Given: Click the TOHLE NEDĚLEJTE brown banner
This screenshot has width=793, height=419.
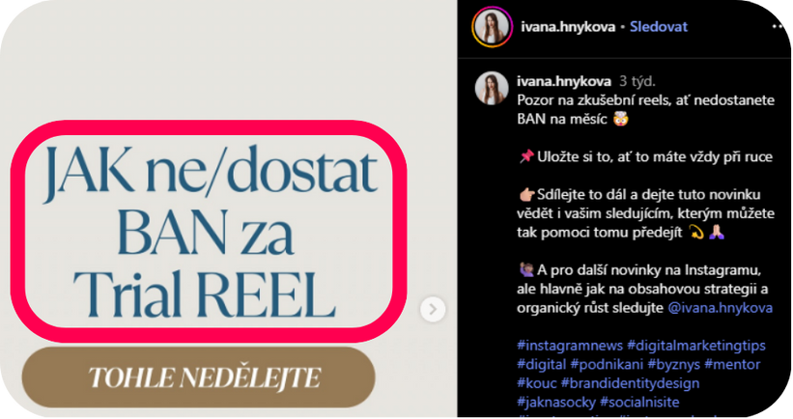Looking at the screenshot, I should click(198, 377).
